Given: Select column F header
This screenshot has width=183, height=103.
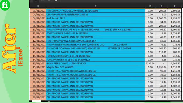Looking at the screenshot, I should (x=175, y=6).
